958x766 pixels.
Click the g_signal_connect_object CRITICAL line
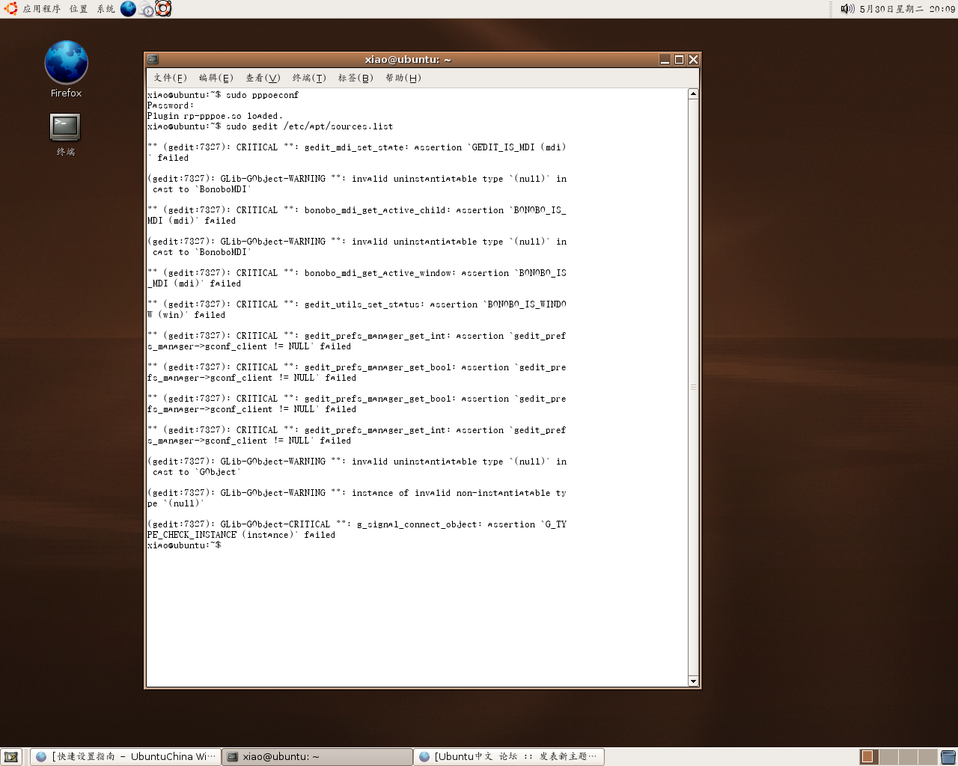356,530
